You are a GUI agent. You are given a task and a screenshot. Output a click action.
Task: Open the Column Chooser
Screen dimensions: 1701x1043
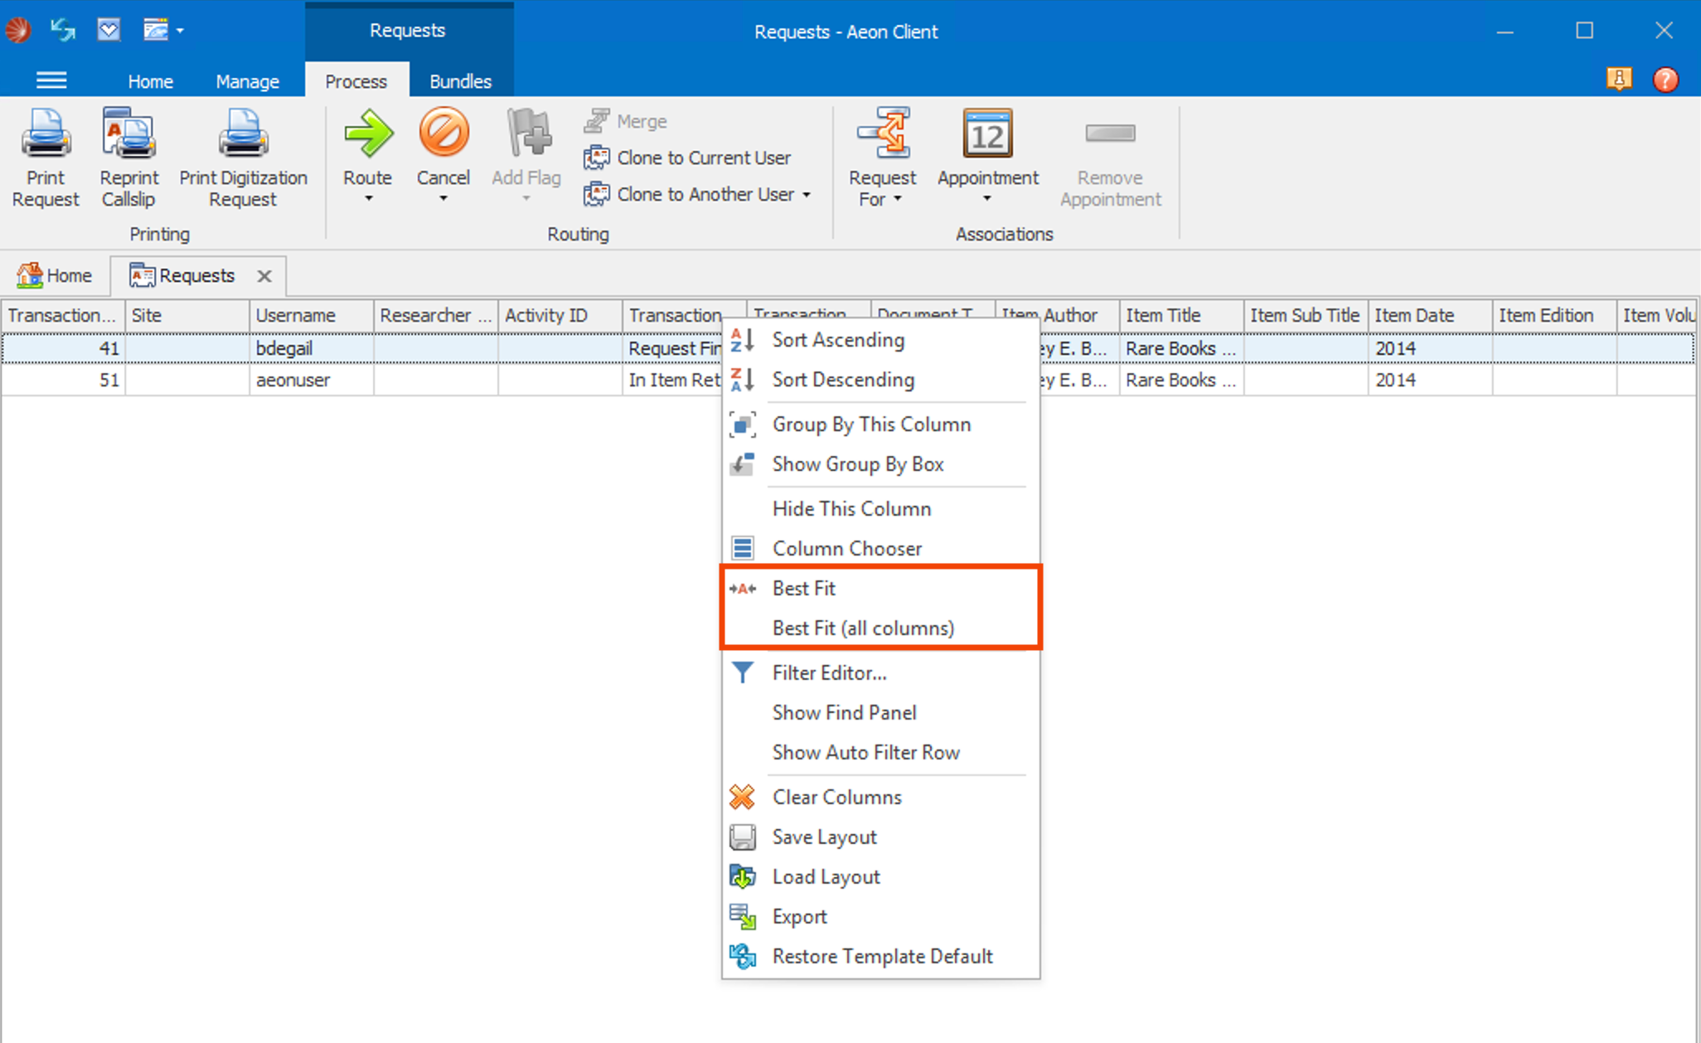(x=846, y=548)
